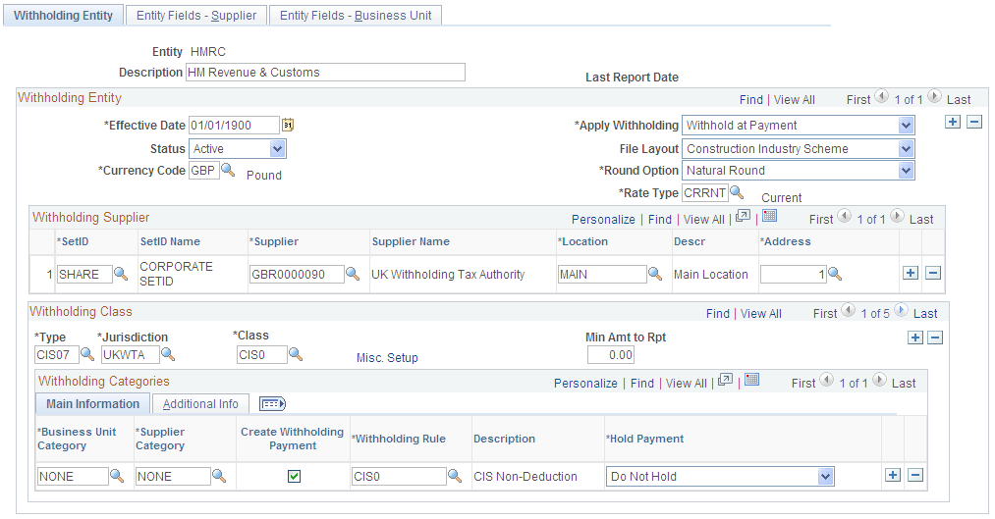Image resolution: width=995 pixels, height=519 pixels.
Task: Click the Description field
Action: [x=325, y=73]
